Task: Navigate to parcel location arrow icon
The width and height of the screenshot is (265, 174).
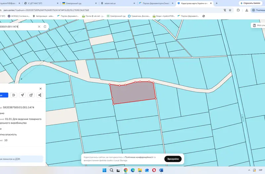Action: click(x=22, y=95)
